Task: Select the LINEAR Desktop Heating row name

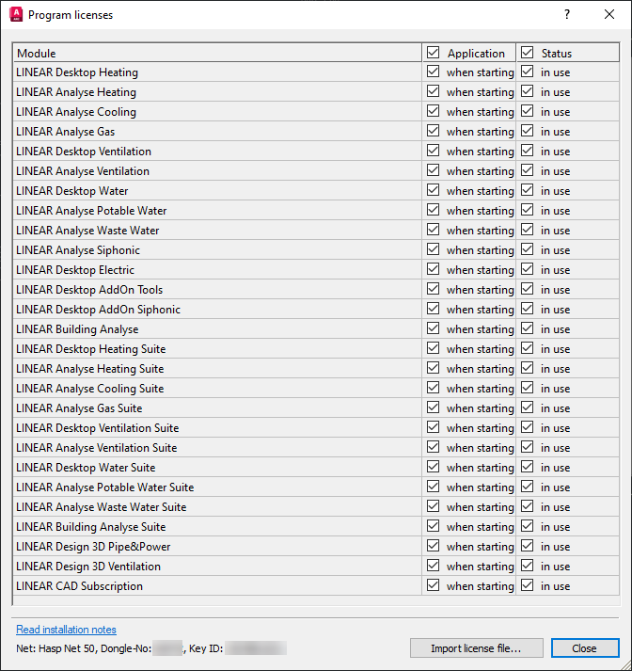Action: pyautogui.click(x=77, y=72)
